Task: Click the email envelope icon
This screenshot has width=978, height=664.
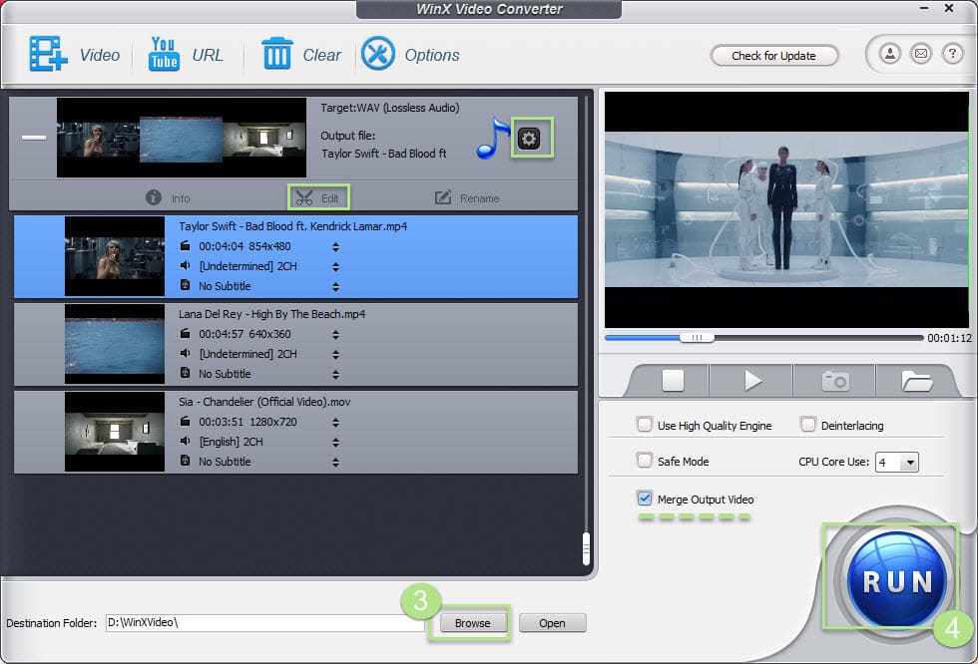Action: coord(920,54)
